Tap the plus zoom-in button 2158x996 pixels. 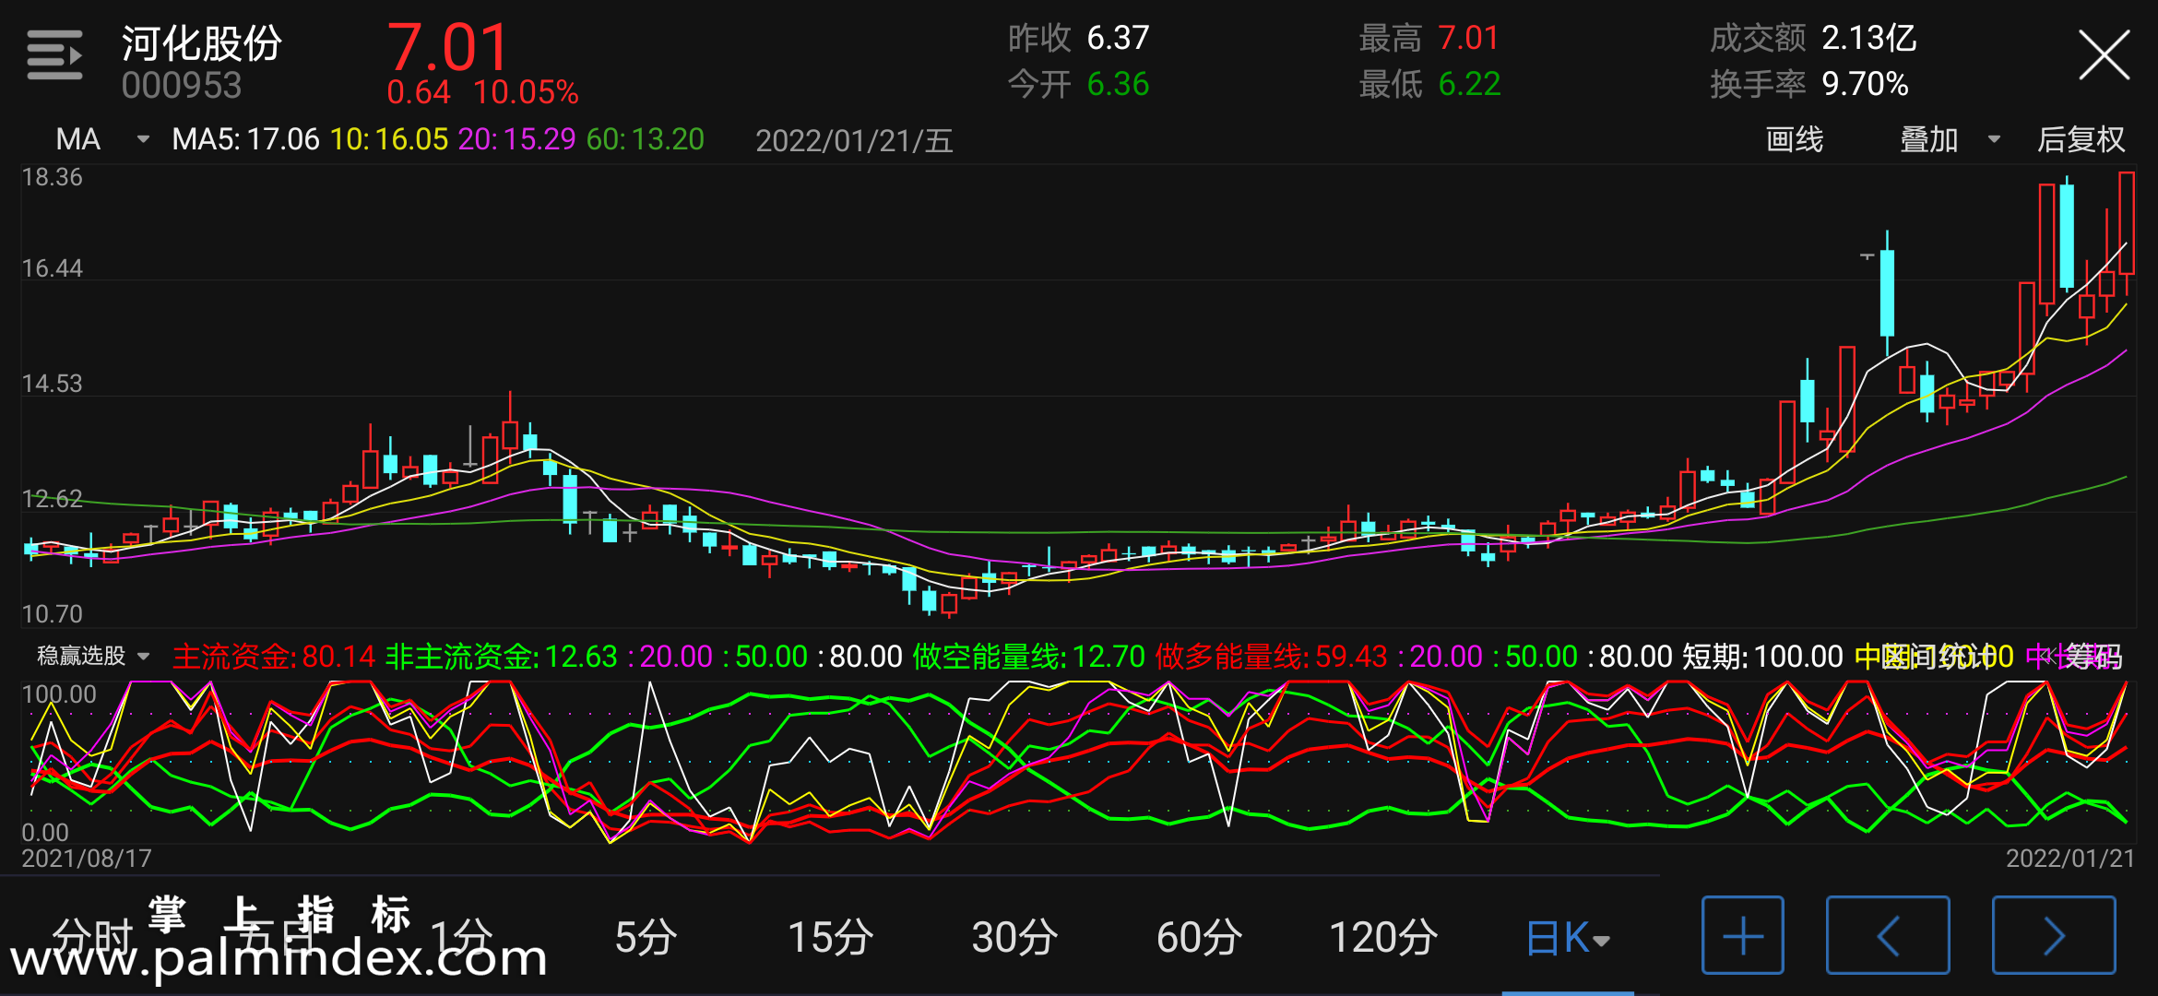tap(1742, 935)
